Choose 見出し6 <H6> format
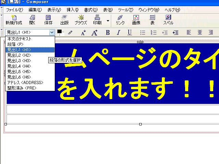 click(30, 77)
